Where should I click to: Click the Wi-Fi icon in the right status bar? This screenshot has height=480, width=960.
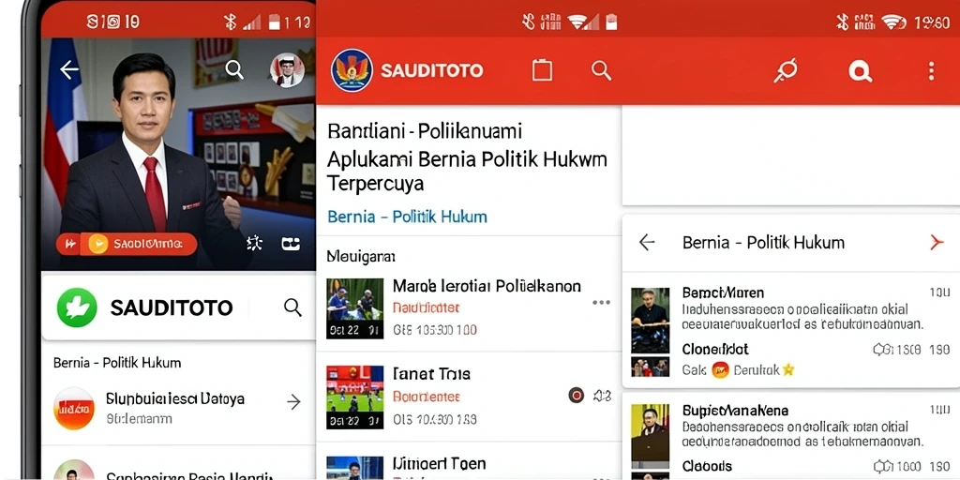[893, 22]
